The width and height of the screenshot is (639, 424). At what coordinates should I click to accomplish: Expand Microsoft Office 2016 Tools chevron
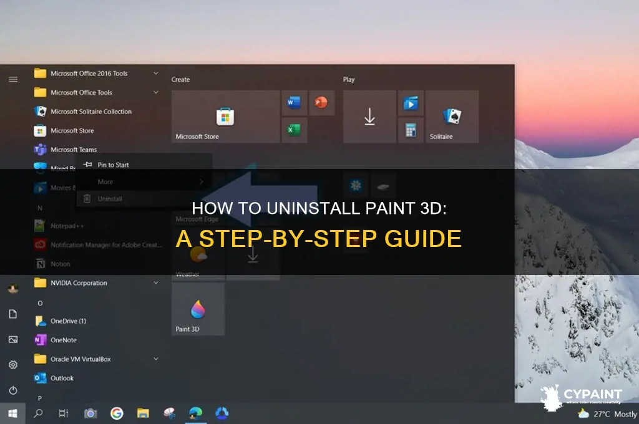155,74
